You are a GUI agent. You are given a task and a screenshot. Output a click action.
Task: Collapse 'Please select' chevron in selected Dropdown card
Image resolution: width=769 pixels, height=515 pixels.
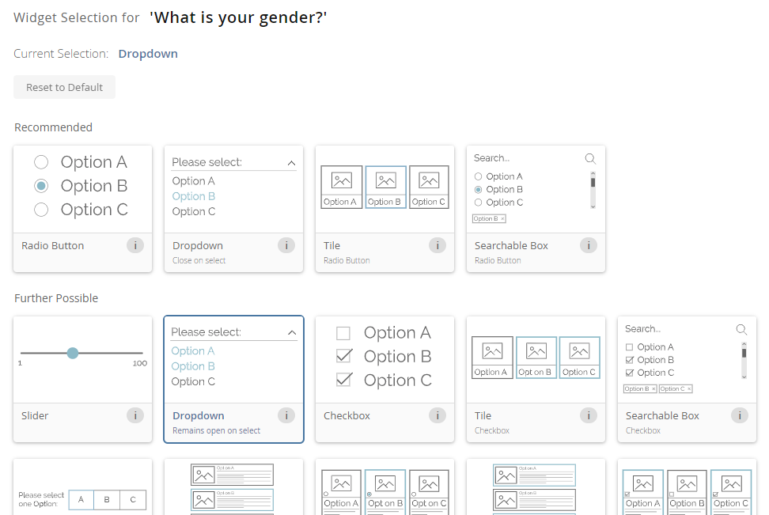click(292, 333)
